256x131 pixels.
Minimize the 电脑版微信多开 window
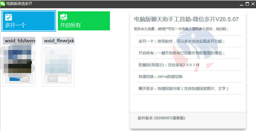click(x=240, y=4)
